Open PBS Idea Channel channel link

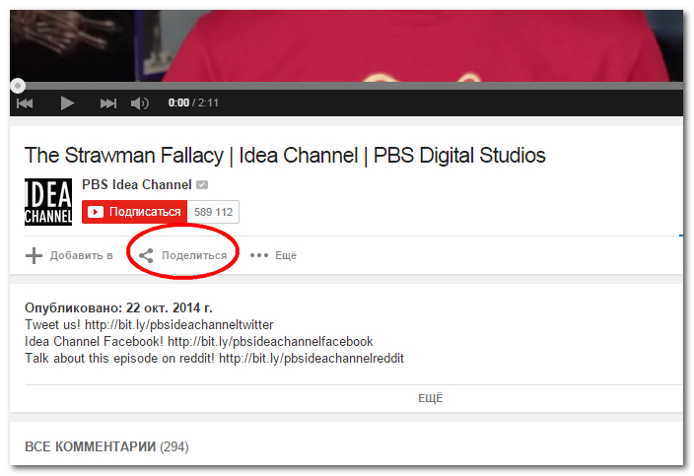(137, 184)
